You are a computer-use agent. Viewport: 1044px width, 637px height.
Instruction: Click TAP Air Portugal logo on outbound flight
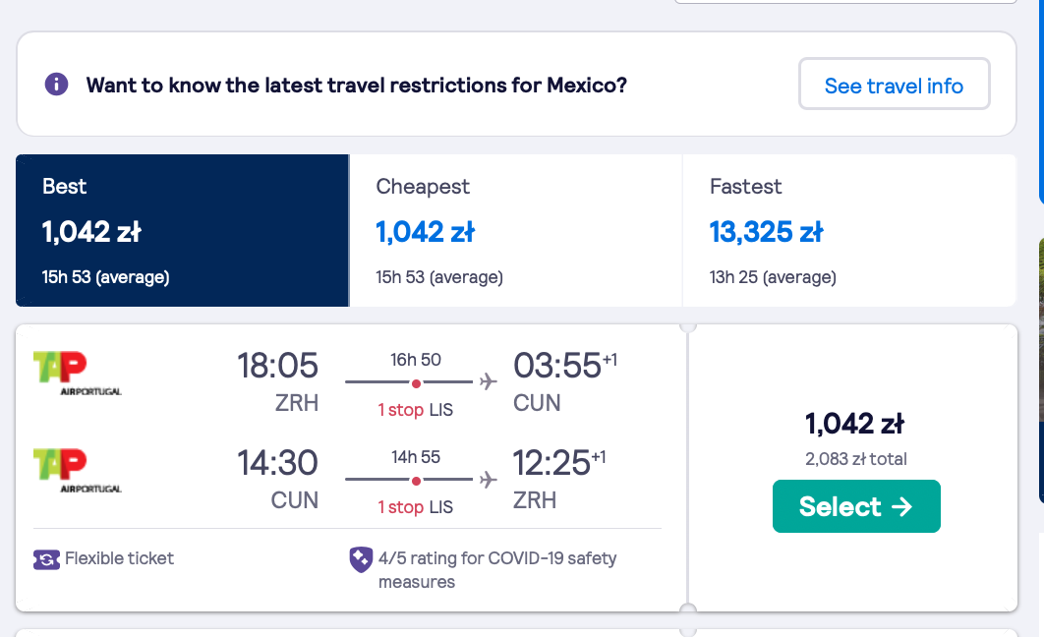coord(78,374)
